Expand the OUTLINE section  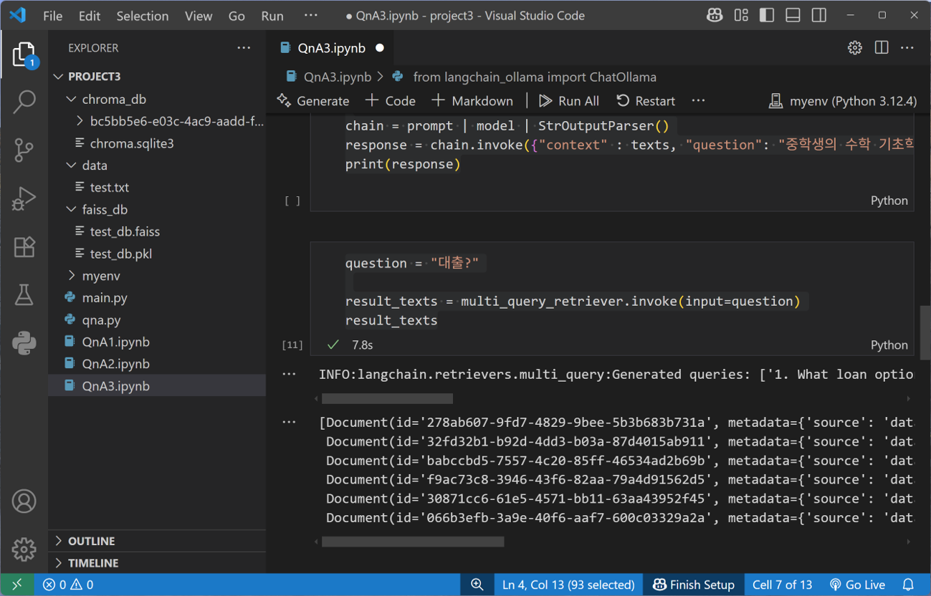(x=158, y=541)
